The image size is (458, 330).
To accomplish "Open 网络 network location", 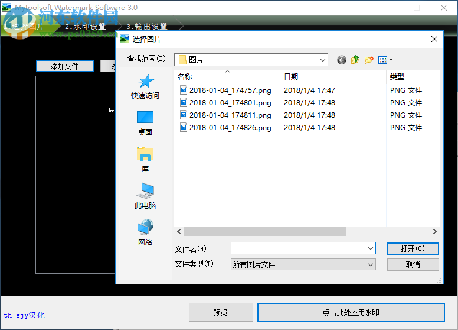I will [x=145, y=233].
